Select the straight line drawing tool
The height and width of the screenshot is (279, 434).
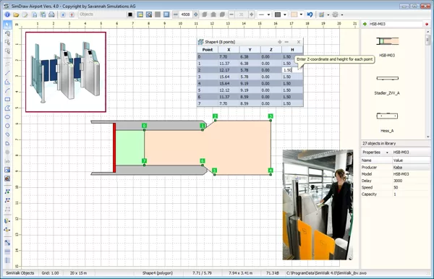[x=7, y=73]
